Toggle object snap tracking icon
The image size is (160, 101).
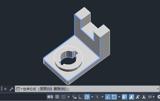[108, 97]
